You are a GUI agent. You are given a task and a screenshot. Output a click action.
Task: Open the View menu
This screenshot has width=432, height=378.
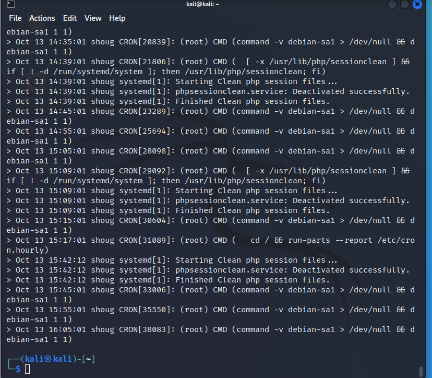click(x=93, y=18)
